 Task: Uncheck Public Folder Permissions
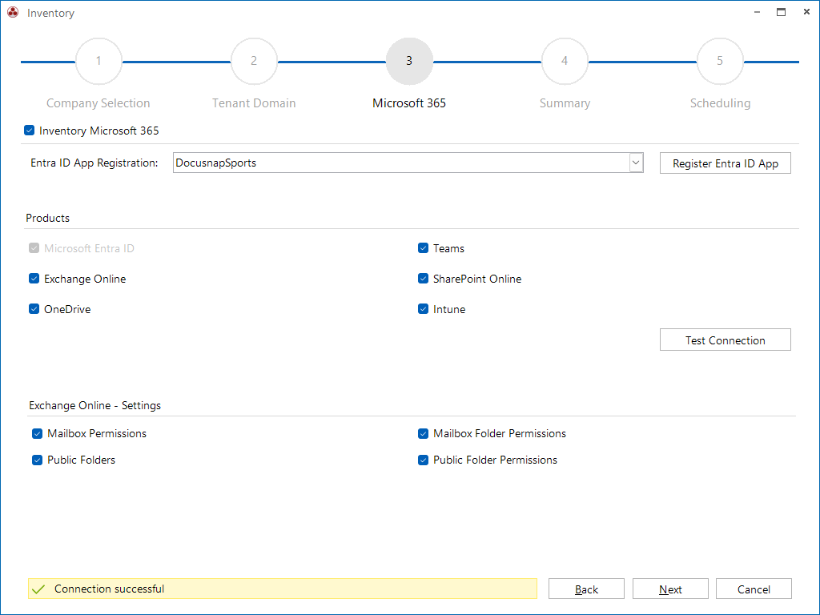pyautogui.click(x=423, y=460)
